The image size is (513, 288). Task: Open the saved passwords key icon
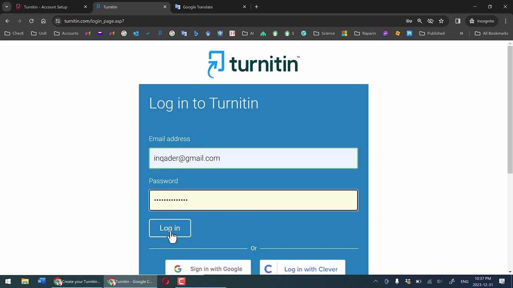click(x=409, y=21)
